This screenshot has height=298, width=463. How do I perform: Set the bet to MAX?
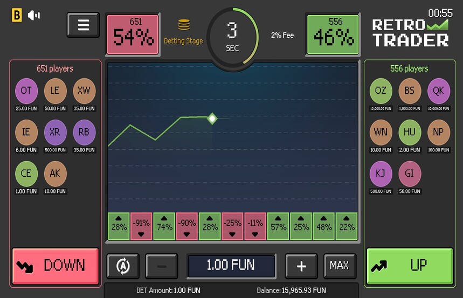pyautogui.click(x=340, y=266)
